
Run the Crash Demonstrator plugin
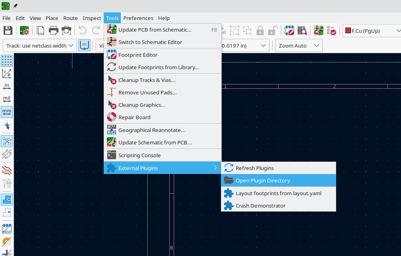click(260, 206)
